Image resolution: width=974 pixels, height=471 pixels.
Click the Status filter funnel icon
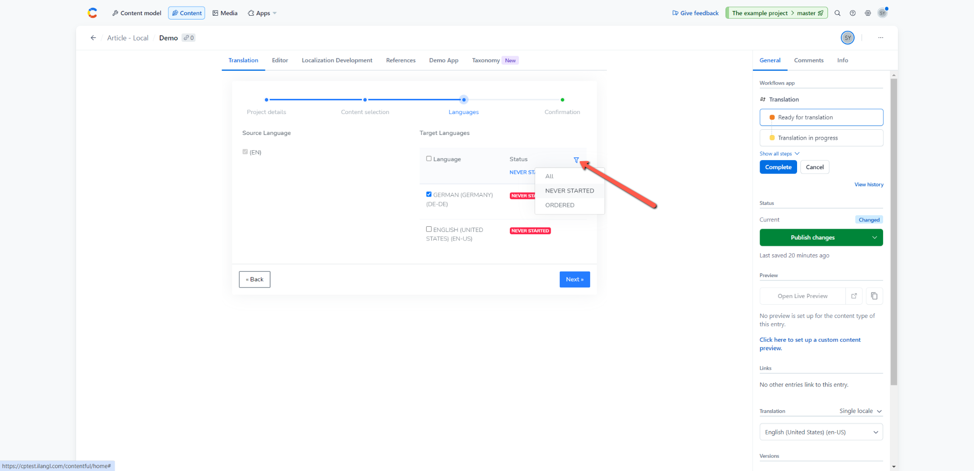(576, 160)
